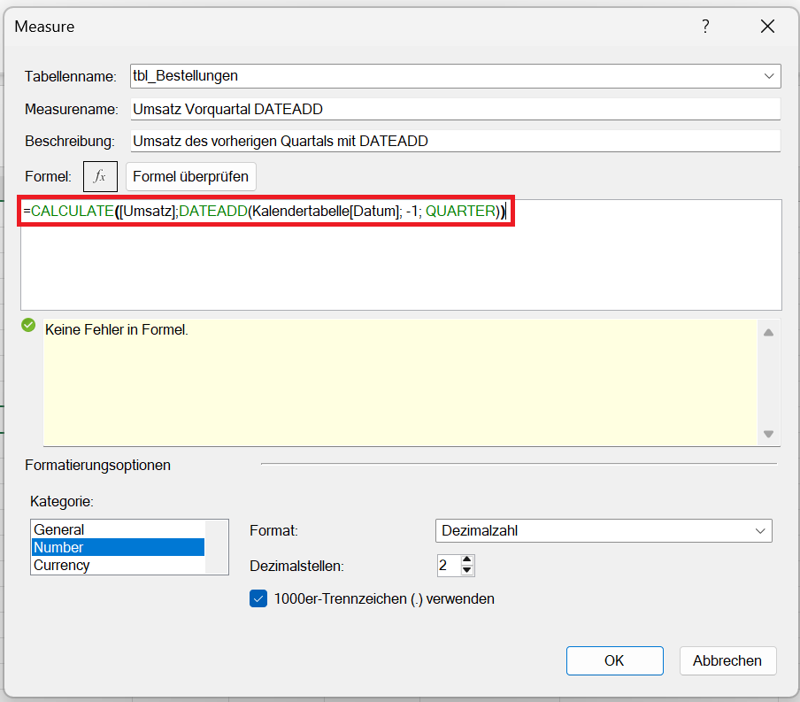Click the green formula check status icon
Screen dimensions: 800x702
[x=28, y=326]
